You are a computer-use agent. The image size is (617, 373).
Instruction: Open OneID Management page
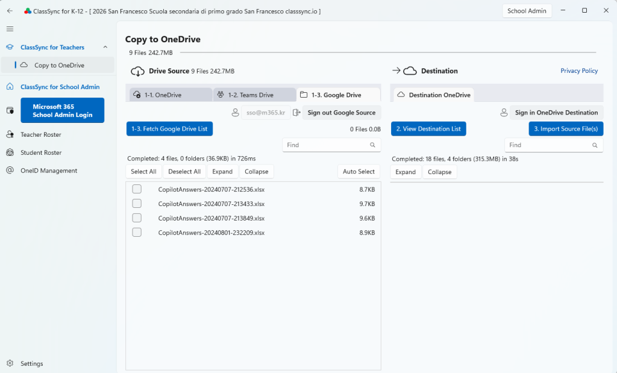[x=49, y=171]
